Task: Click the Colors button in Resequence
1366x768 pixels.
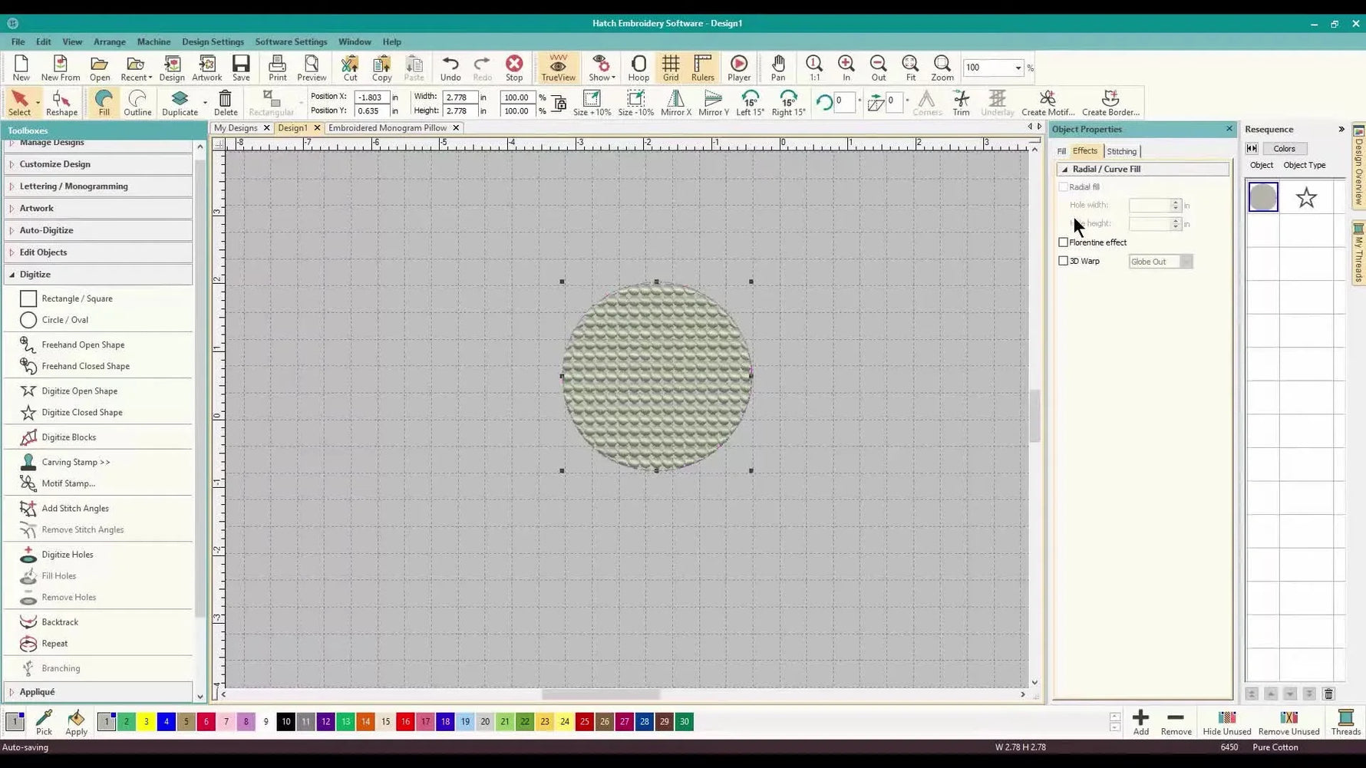Action: [x=1284, y=149]
